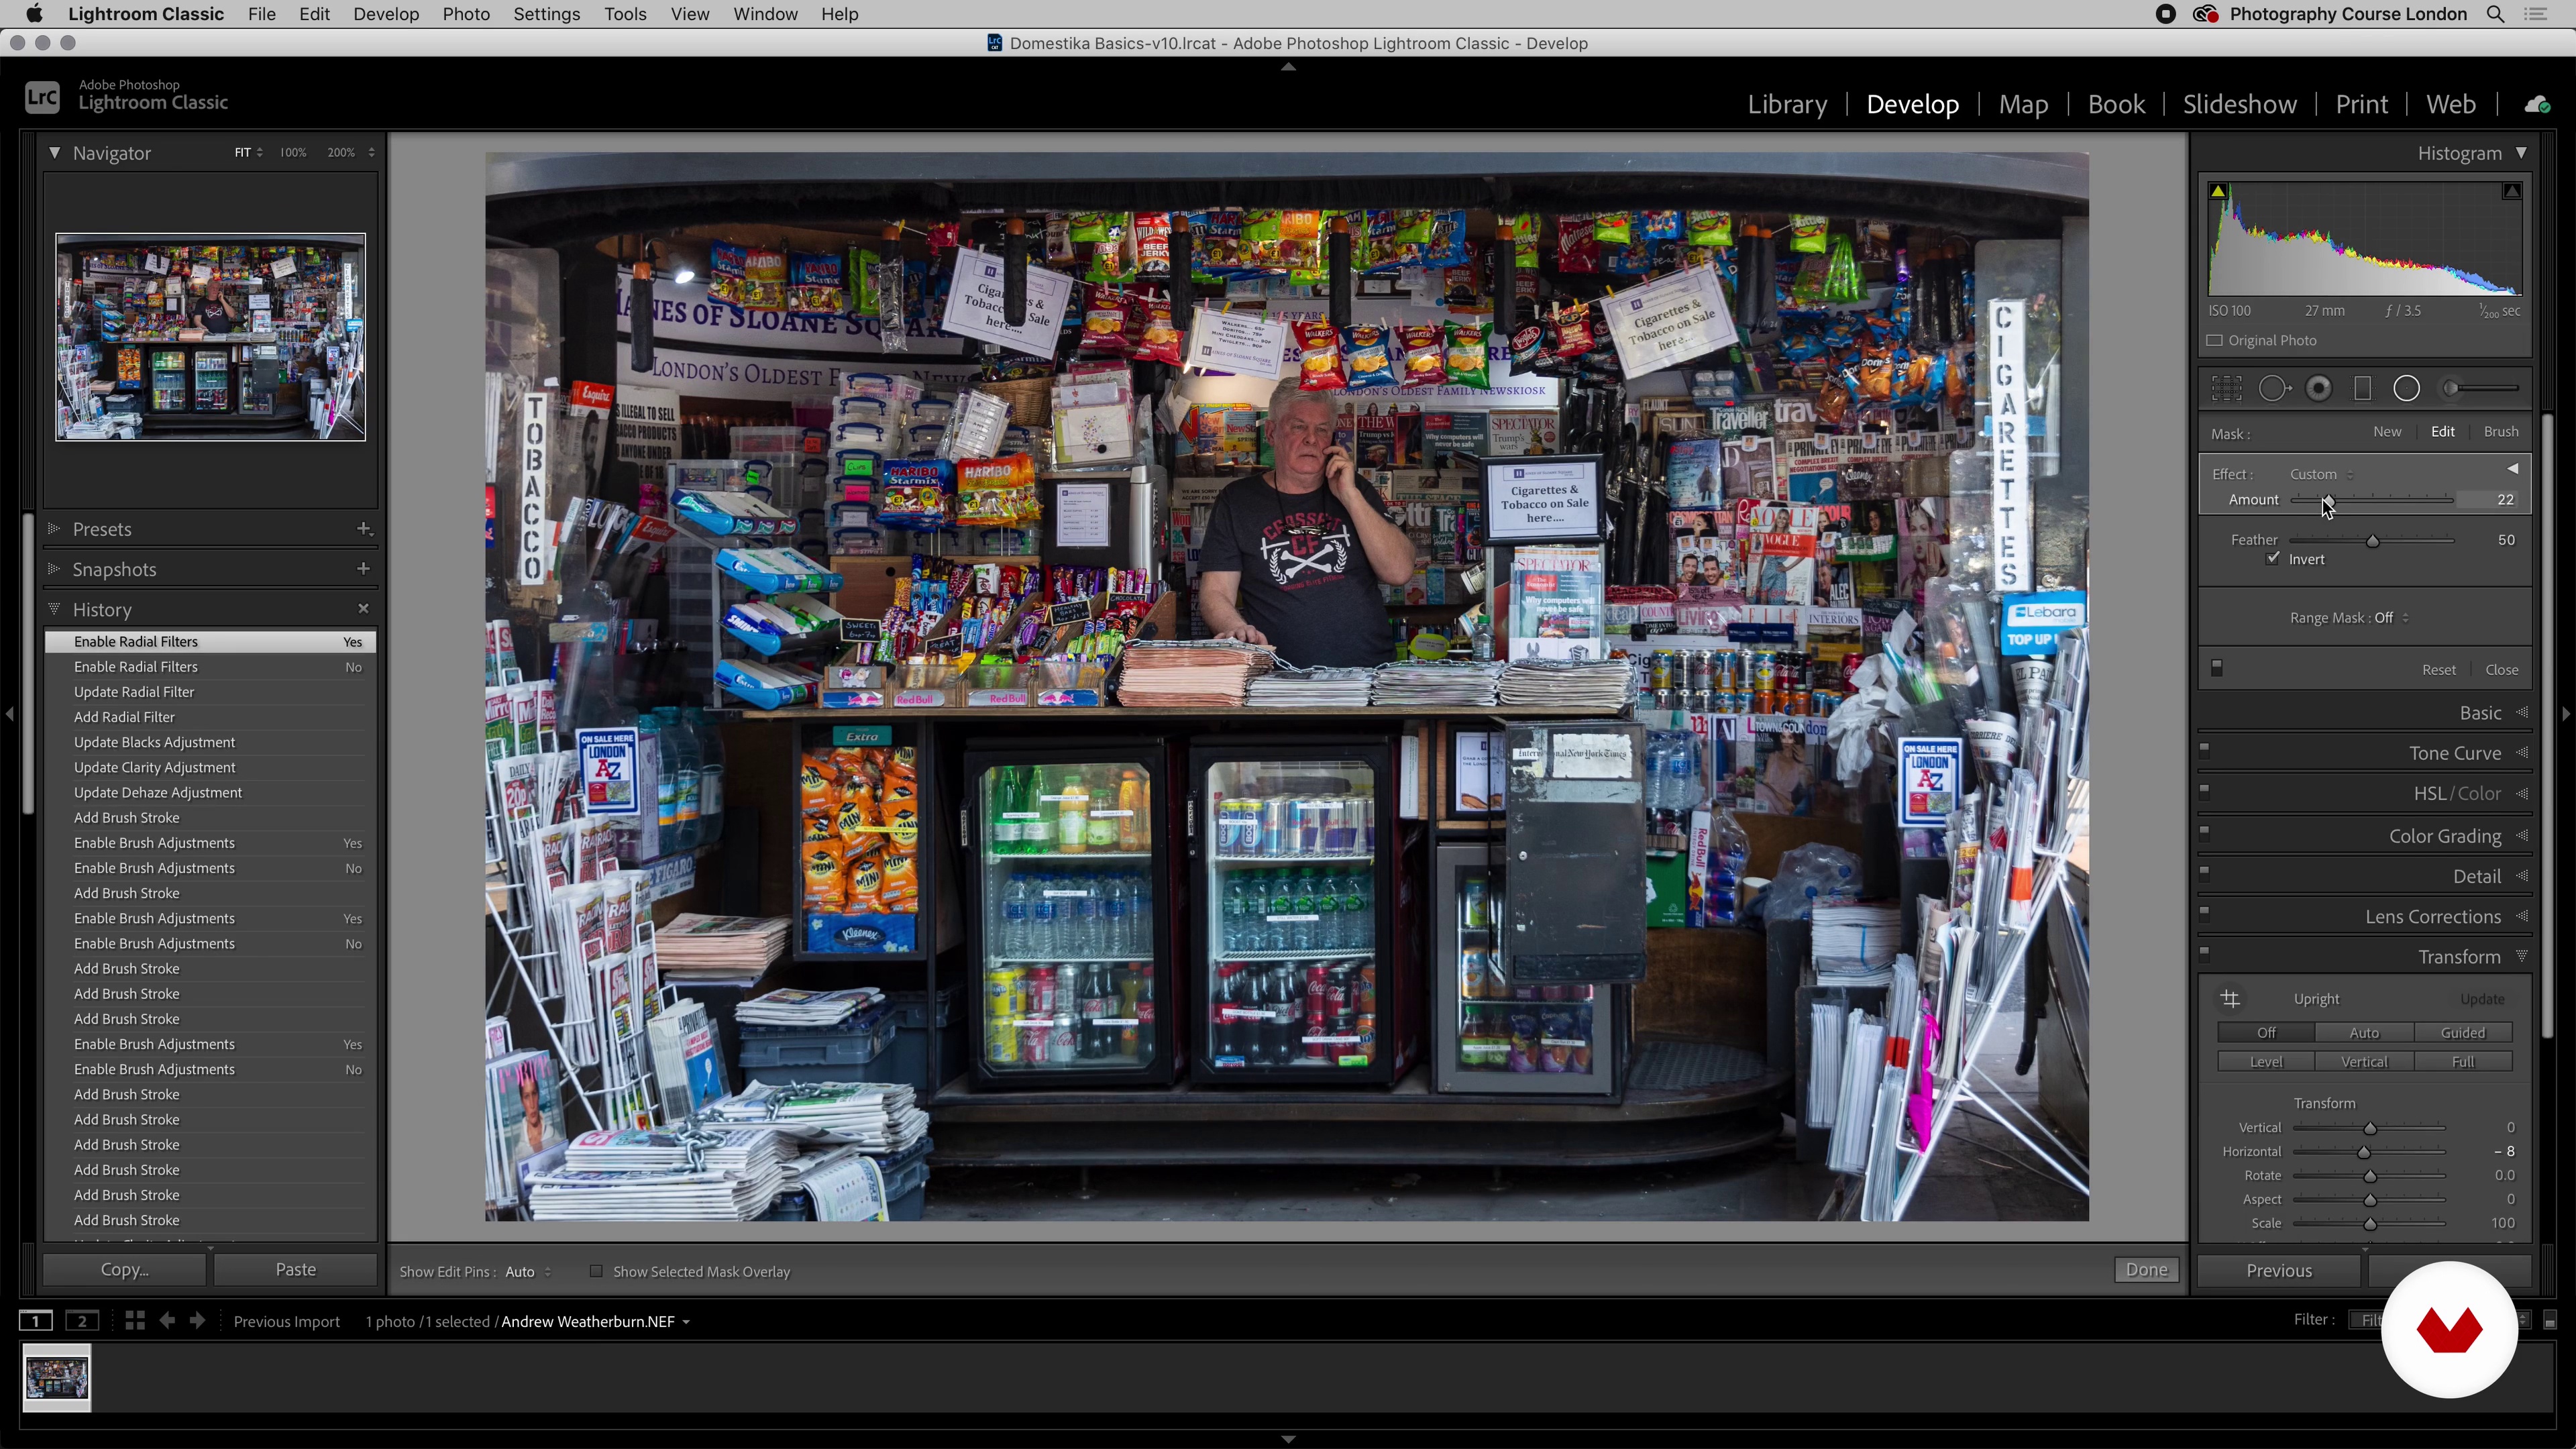Toggle the Radial Filter on/off switch

(x=2216, y=668)
